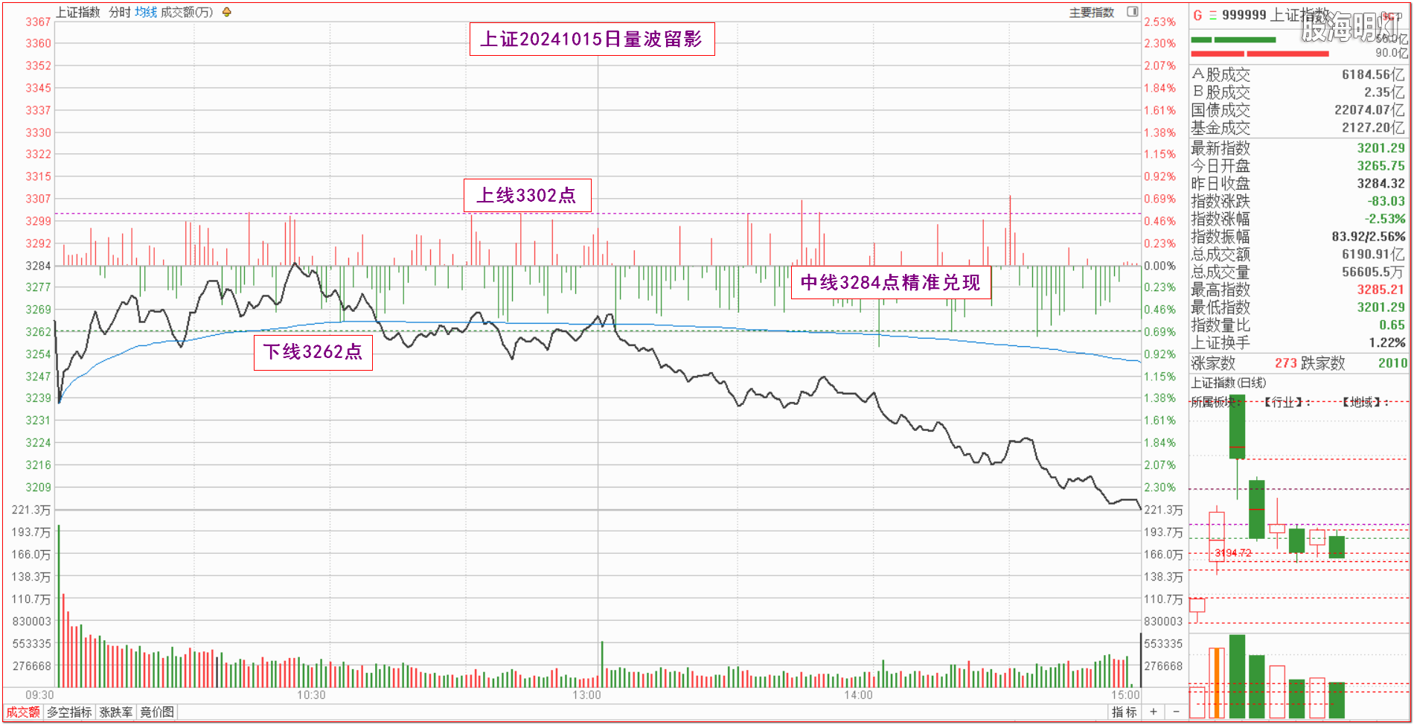
Task: Click the 所属板块 label in daily chart
Action: point(1213,402)
